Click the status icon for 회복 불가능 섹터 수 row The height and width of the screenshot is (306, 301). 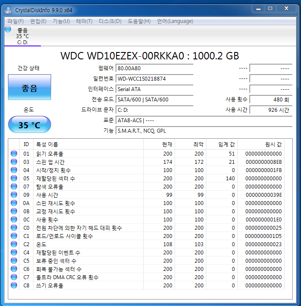pos(14,269)
